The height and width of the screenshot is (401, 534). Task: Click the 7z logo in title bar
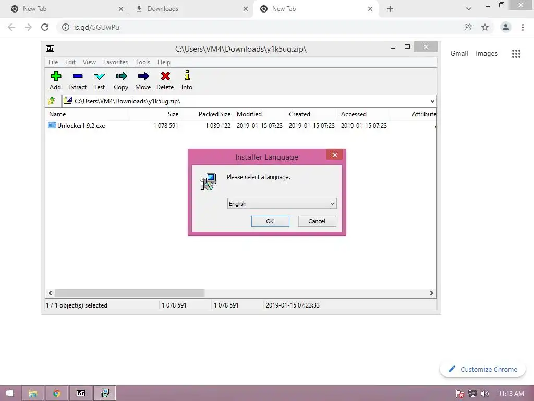(50, 49)
